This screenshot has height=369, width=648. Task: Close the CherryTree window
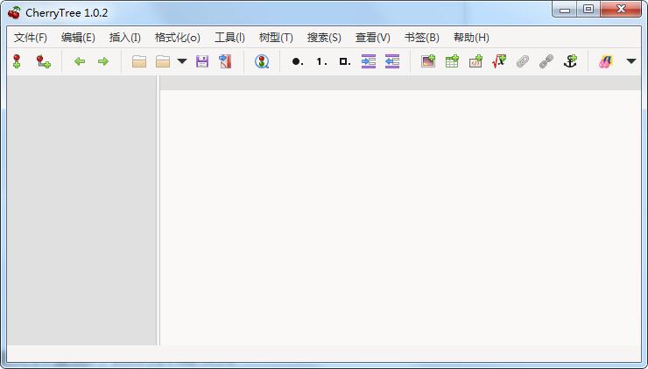pyautogui.click(x=621, y=9)
